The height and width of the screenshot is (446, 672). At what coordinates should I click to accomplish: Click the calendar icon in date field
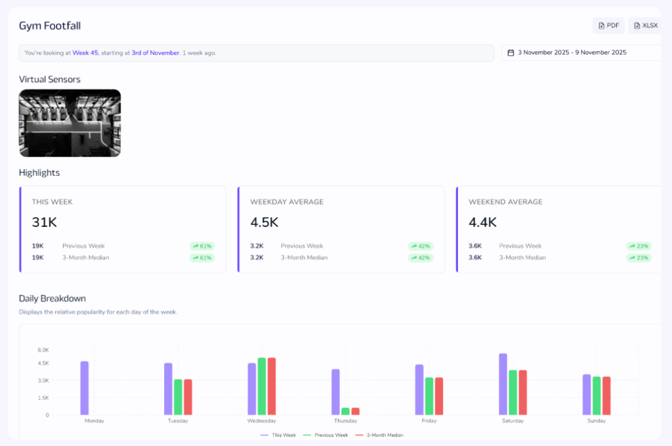[x=511, y=52]
